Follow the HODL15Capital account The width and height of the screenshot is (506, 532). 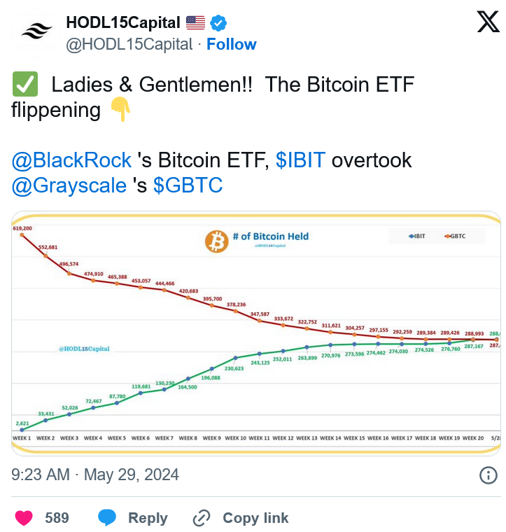pyautogui.click(x=231, y=44)
